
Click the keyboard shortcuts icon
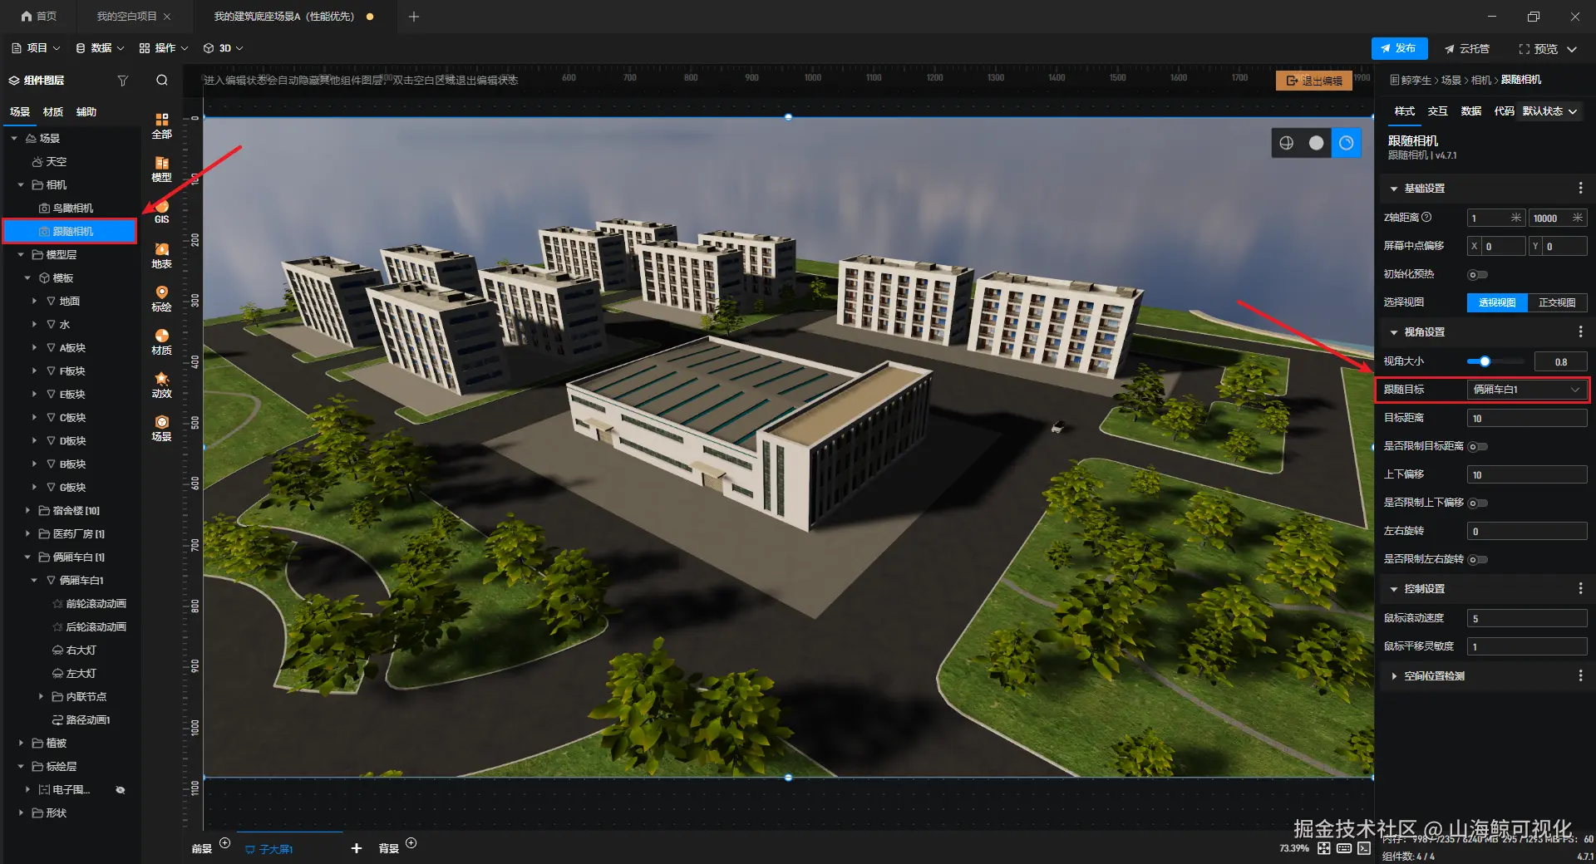click(x=1344, y=848)
